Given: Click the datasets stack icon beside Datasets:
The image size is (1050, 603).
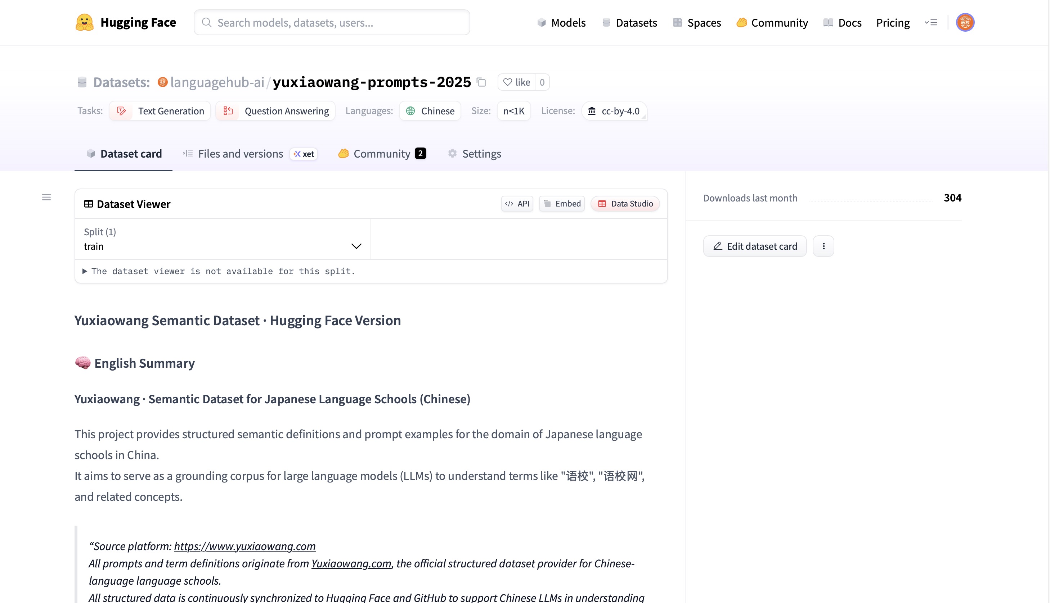Looking at the screenshot, I should 82,82.
